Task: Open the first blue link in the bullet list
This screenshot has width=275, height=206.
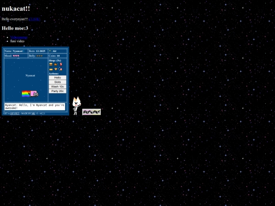Action: [19, 37]
